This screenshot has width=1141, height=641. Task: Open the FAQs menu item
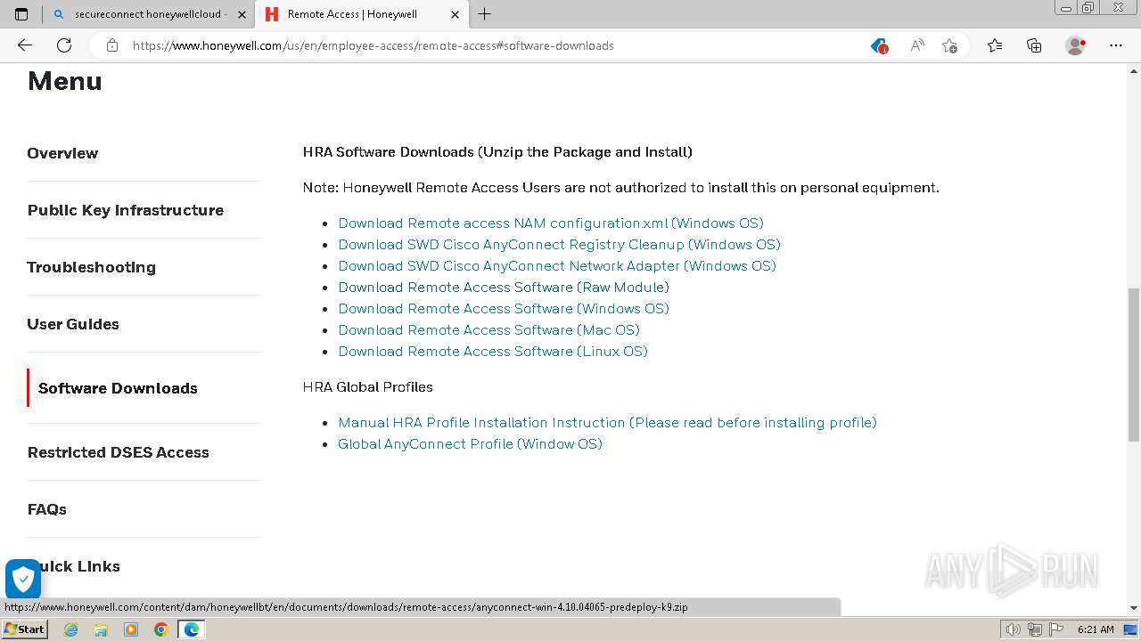click(x=46, y=509)
